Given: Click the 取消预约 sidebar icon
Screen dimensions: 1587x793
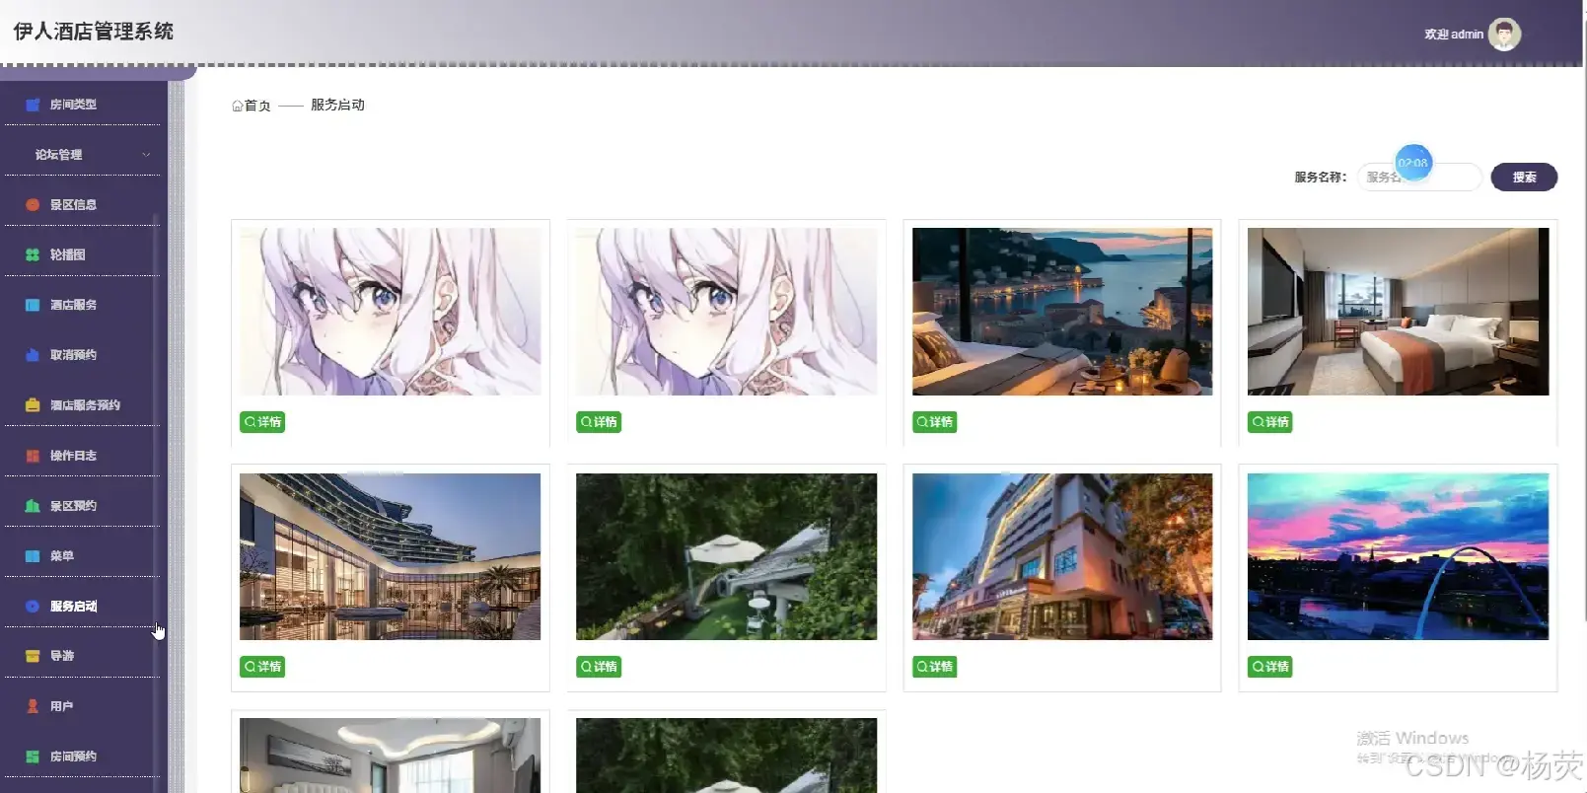Looking at the screenshot, I should [x=33, y=355].
